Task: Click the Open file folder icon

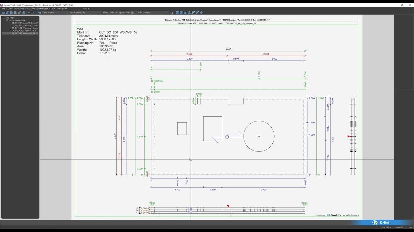Action: [x=7, y=13]
